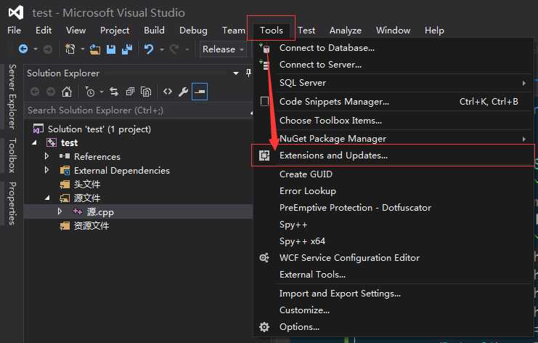
Task: Open the NuGet Package Manager submenu
Action: (x=394, y=138)
